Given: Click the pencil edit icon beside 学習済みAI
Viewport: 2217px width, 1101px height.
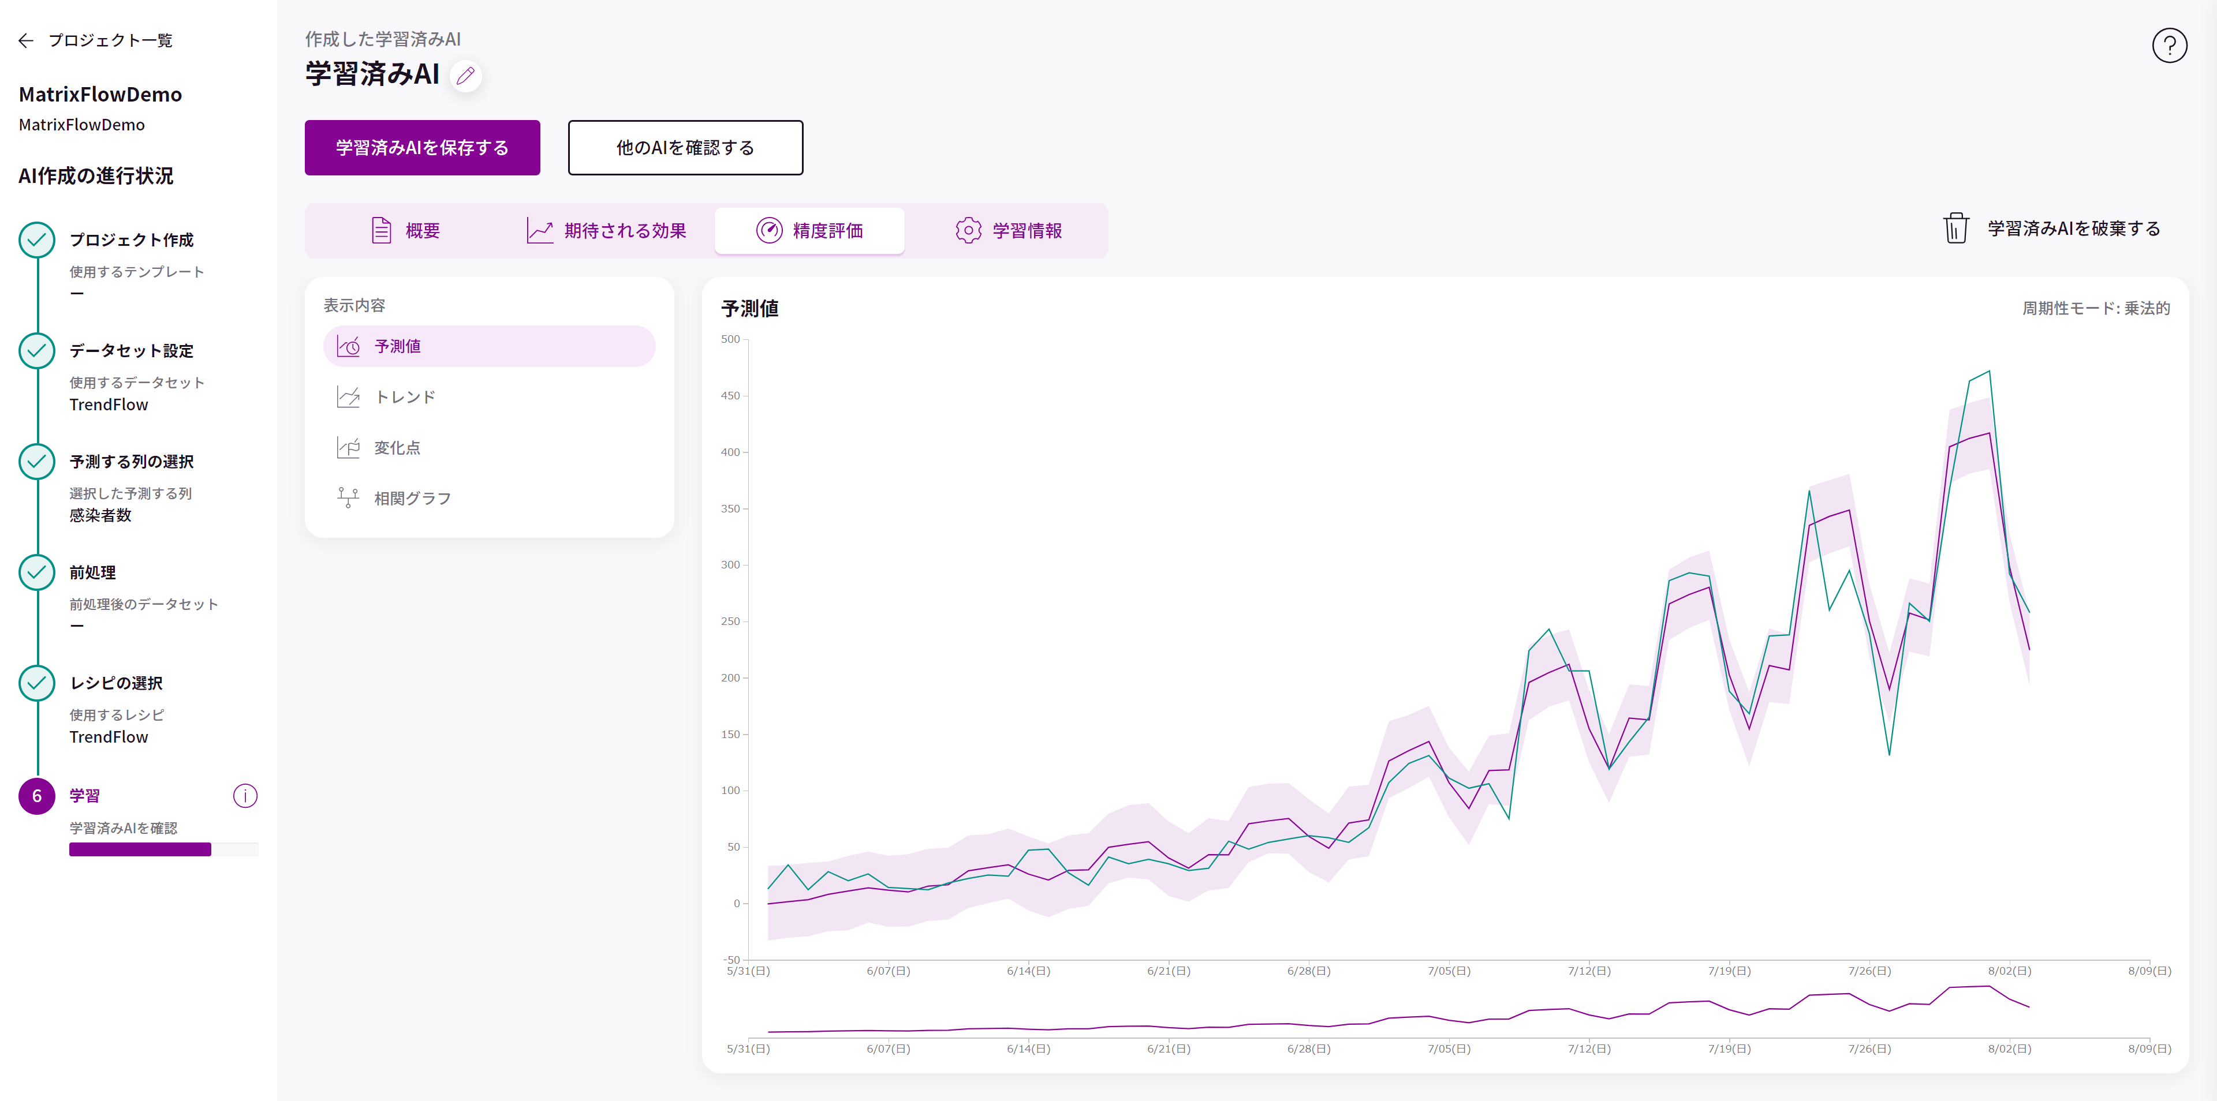Looking at the screenshot, I should pos(465,76).
